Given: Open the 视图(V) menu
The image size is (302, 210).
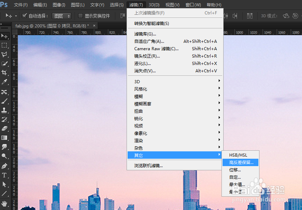Looking at the screenshot, I should [172, 5].
